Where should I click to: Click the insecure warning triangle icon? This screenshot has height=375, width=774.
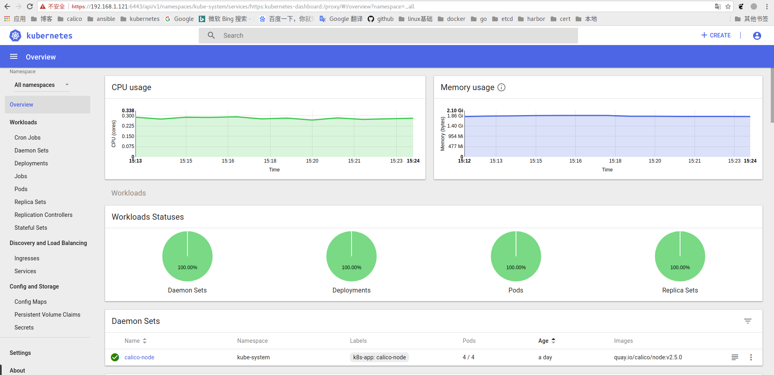tap(43, 6)
